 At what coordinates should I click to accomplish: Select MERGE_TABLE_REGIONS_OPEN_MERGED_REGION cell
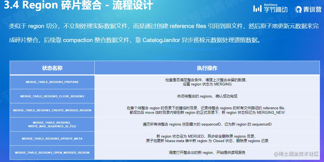tap(52, 152)
